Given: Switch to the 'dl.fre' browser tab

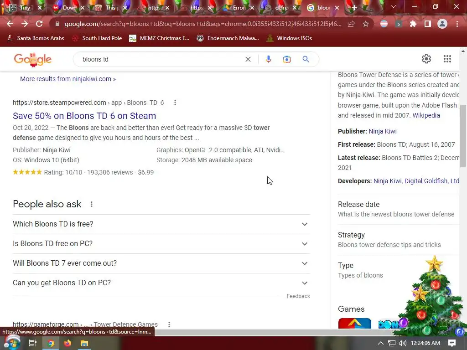Looking at the screenshot, I should tap(281, 8).
